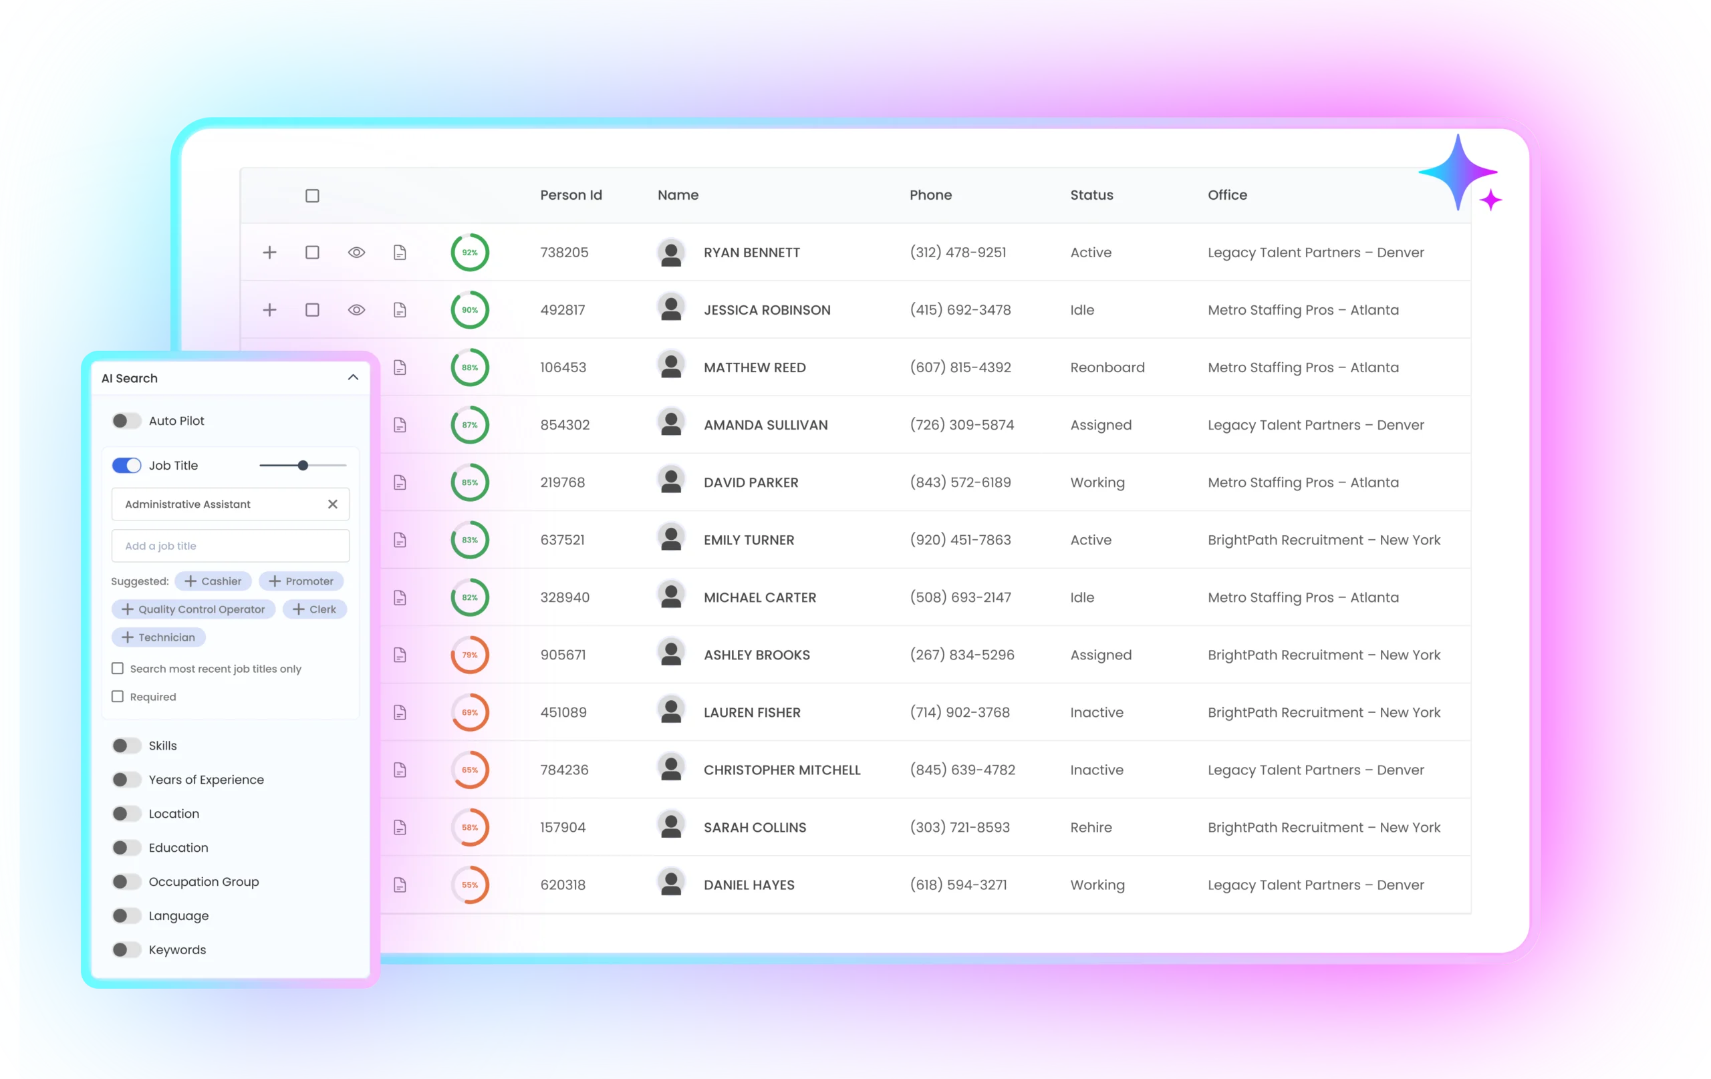The image size is (1711, 1079).
Task: Click Daniel Hayes' profile avatar
Action: click(x=671, y=884)
